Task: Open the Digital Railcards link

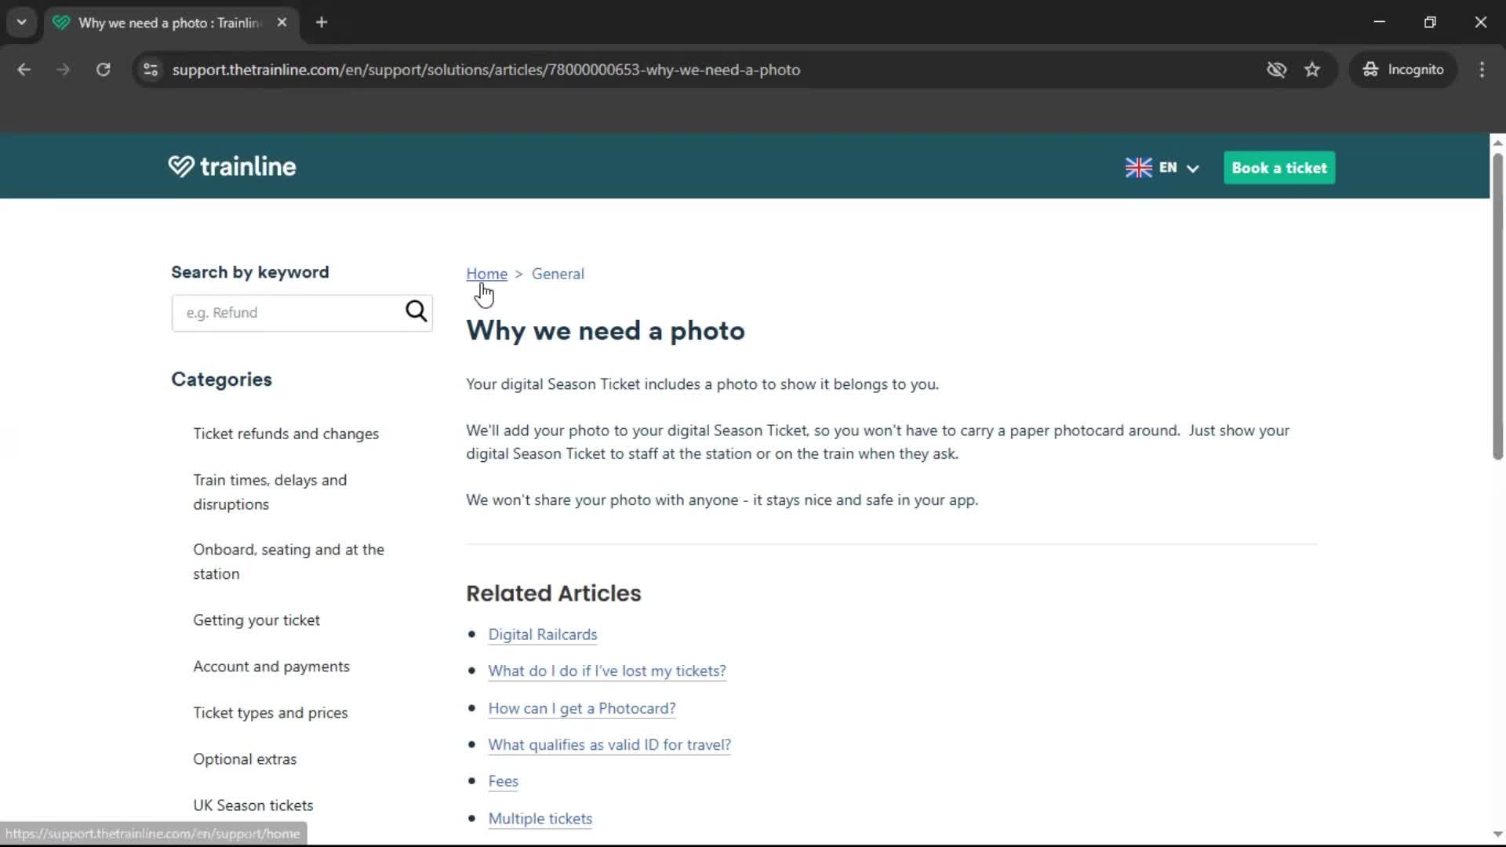Action: (542, 634)
